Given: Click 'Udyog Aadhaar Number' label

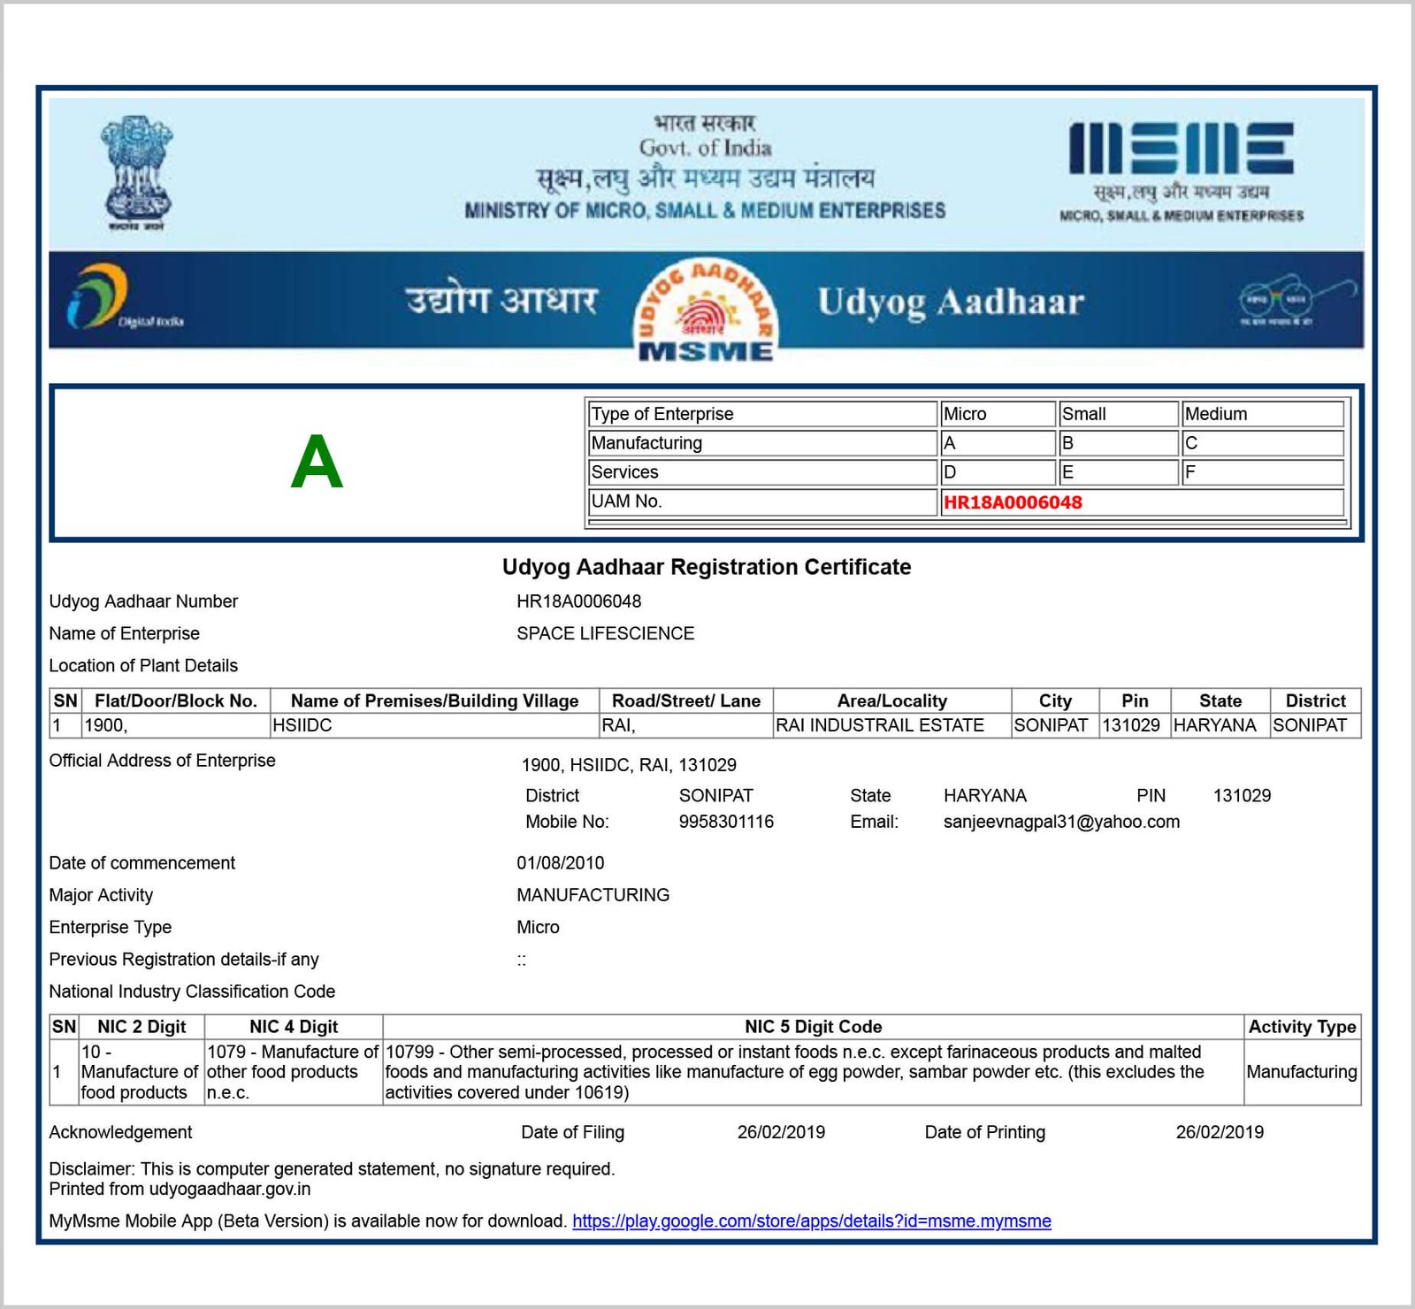Looking at the screenshot, I should [x=143, y=601].
